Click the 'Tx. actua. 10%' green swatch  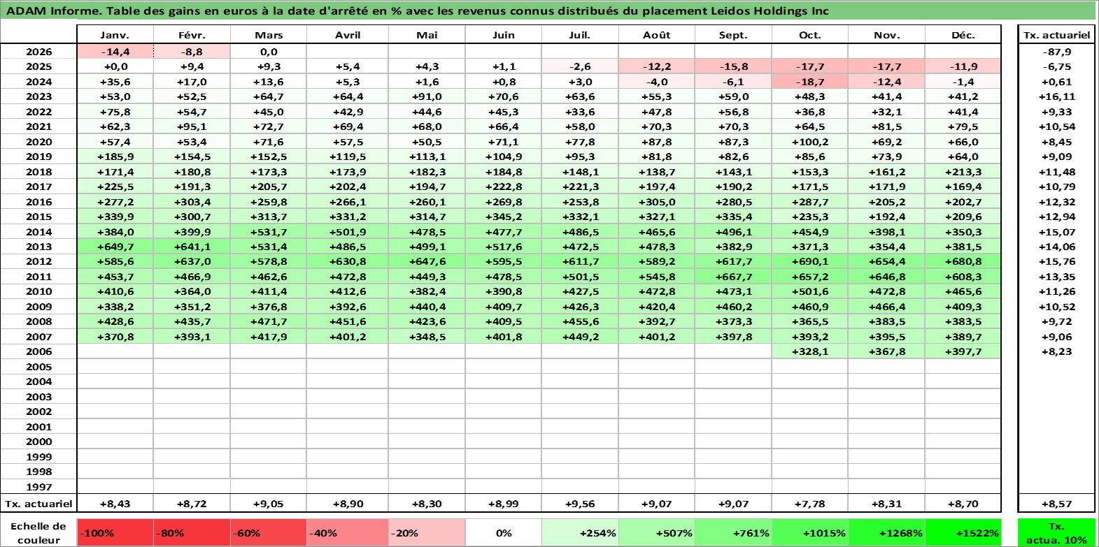click(x=1056, y=532)
